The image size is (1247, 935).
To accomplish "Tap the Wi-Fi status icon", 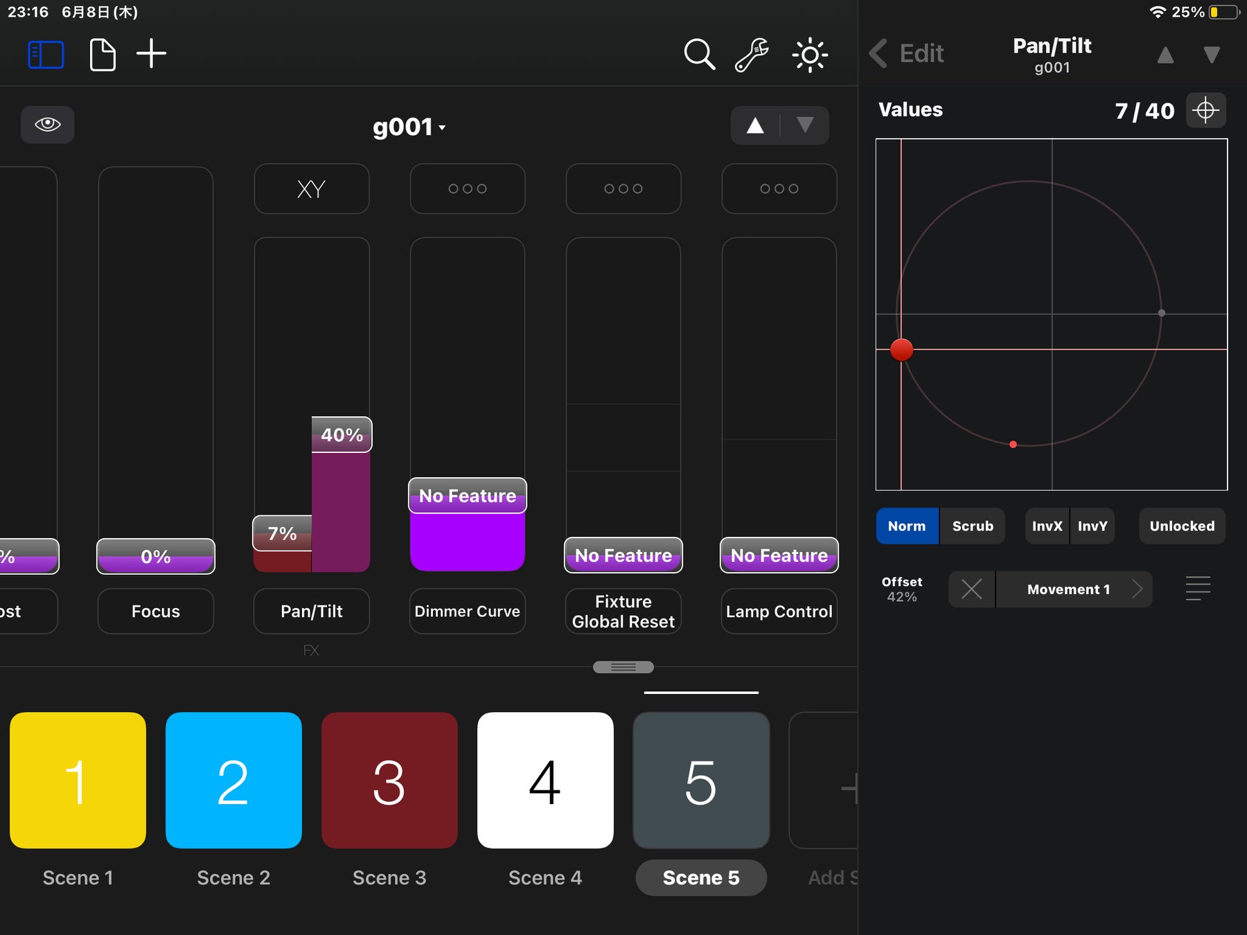I will [x=1158, y=12].
